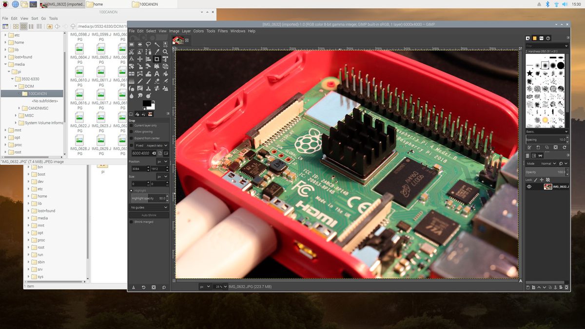Select the Measure tool
The image size is (585, 329).
[x=131, y=59]
